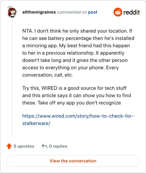Click the "stalkerware/" portion of the URL
The image size is (146, 173).
(36, 123)
